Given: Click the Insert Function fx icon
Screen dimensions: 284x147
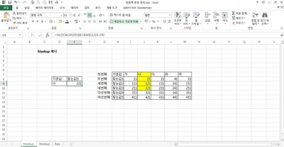Looking at the screenshot, I should 47,35.
